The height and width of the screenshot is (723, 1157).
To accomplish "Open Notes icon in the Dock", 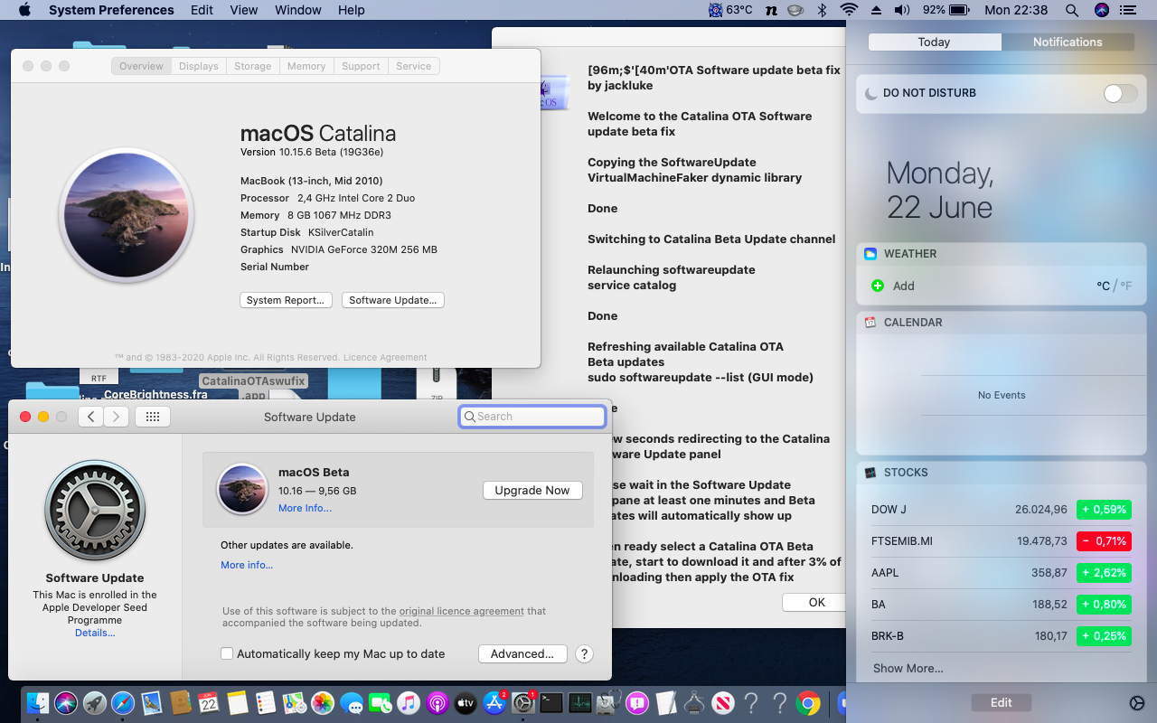I will 237,702.
